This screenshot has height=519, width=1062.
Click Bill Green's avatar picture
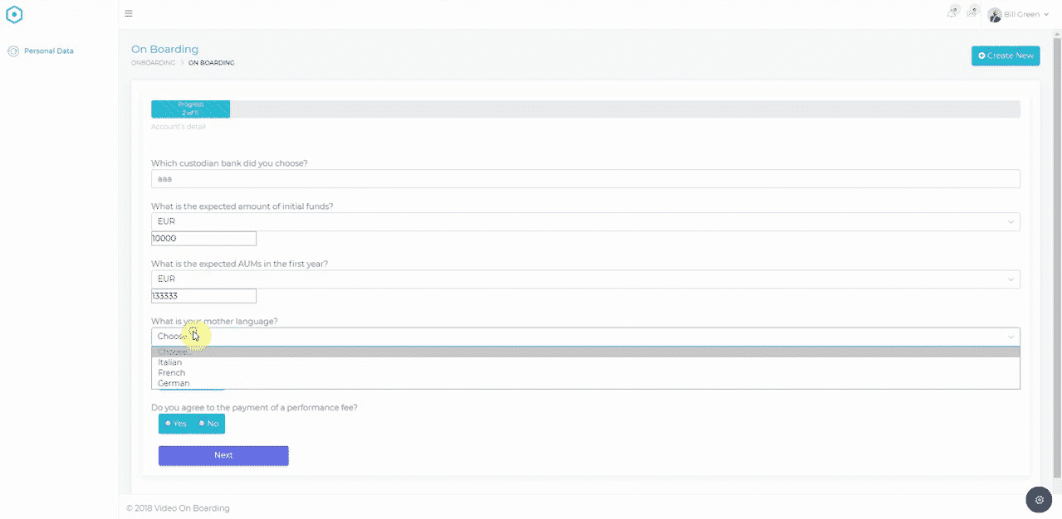pos(994,15)
